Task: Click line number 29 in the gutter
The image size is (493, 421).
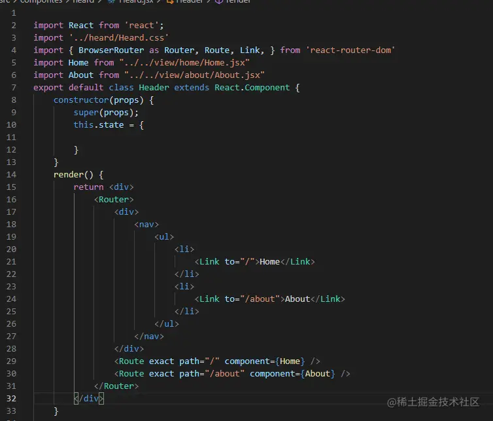Action: point(11,361)
